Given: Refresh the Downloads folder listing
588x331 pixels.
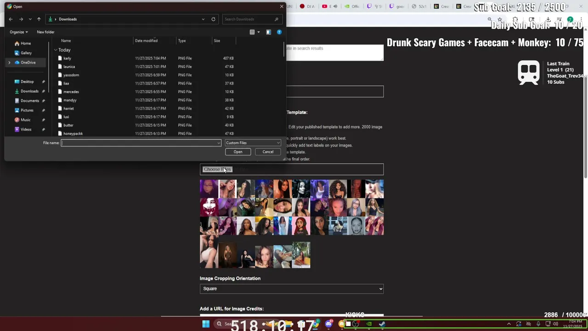Looking at the screenshot, I should tap(213, 19).
